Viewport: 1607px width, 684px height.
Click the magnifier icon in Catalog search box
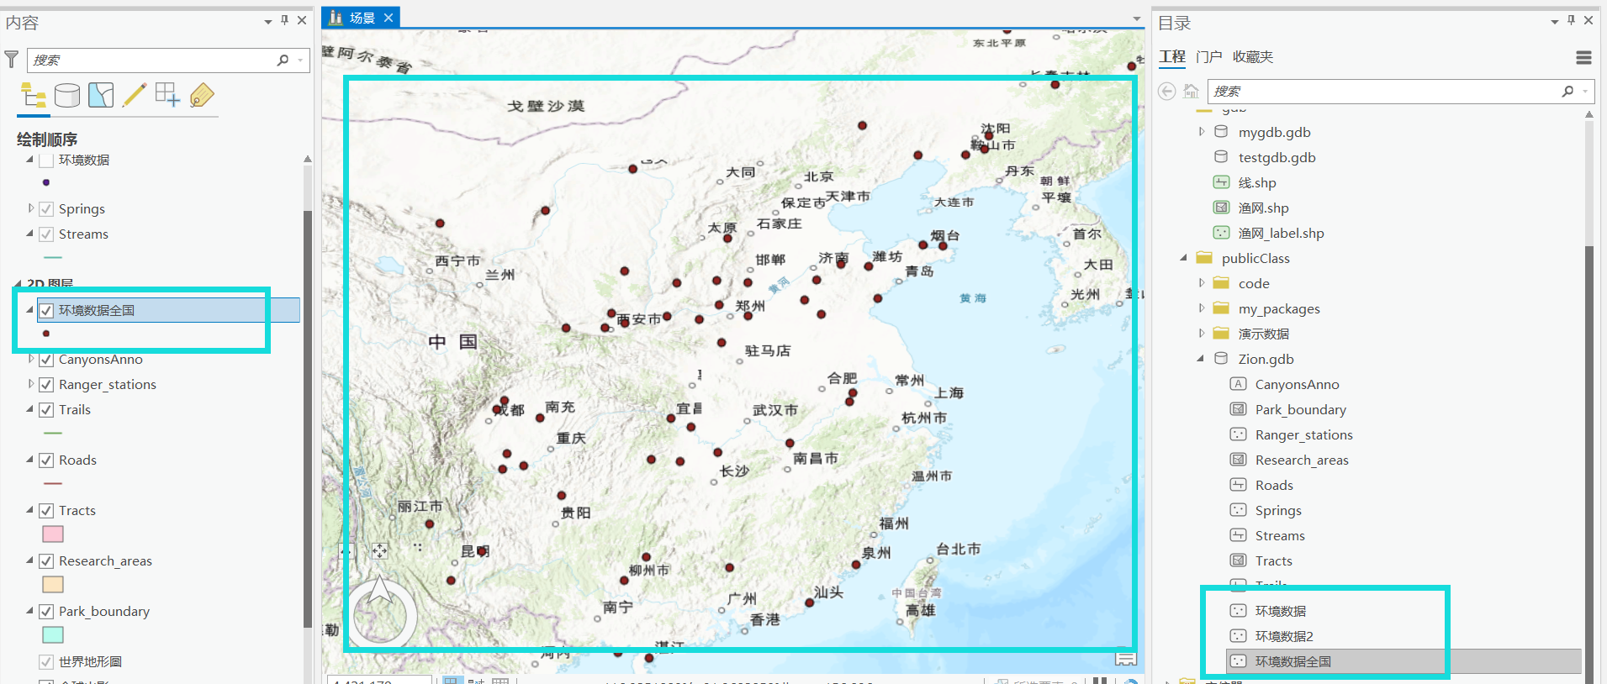1567,91
